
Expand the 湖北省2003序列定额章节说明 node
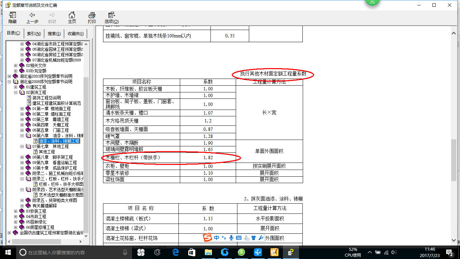click(x=9, y=76)
